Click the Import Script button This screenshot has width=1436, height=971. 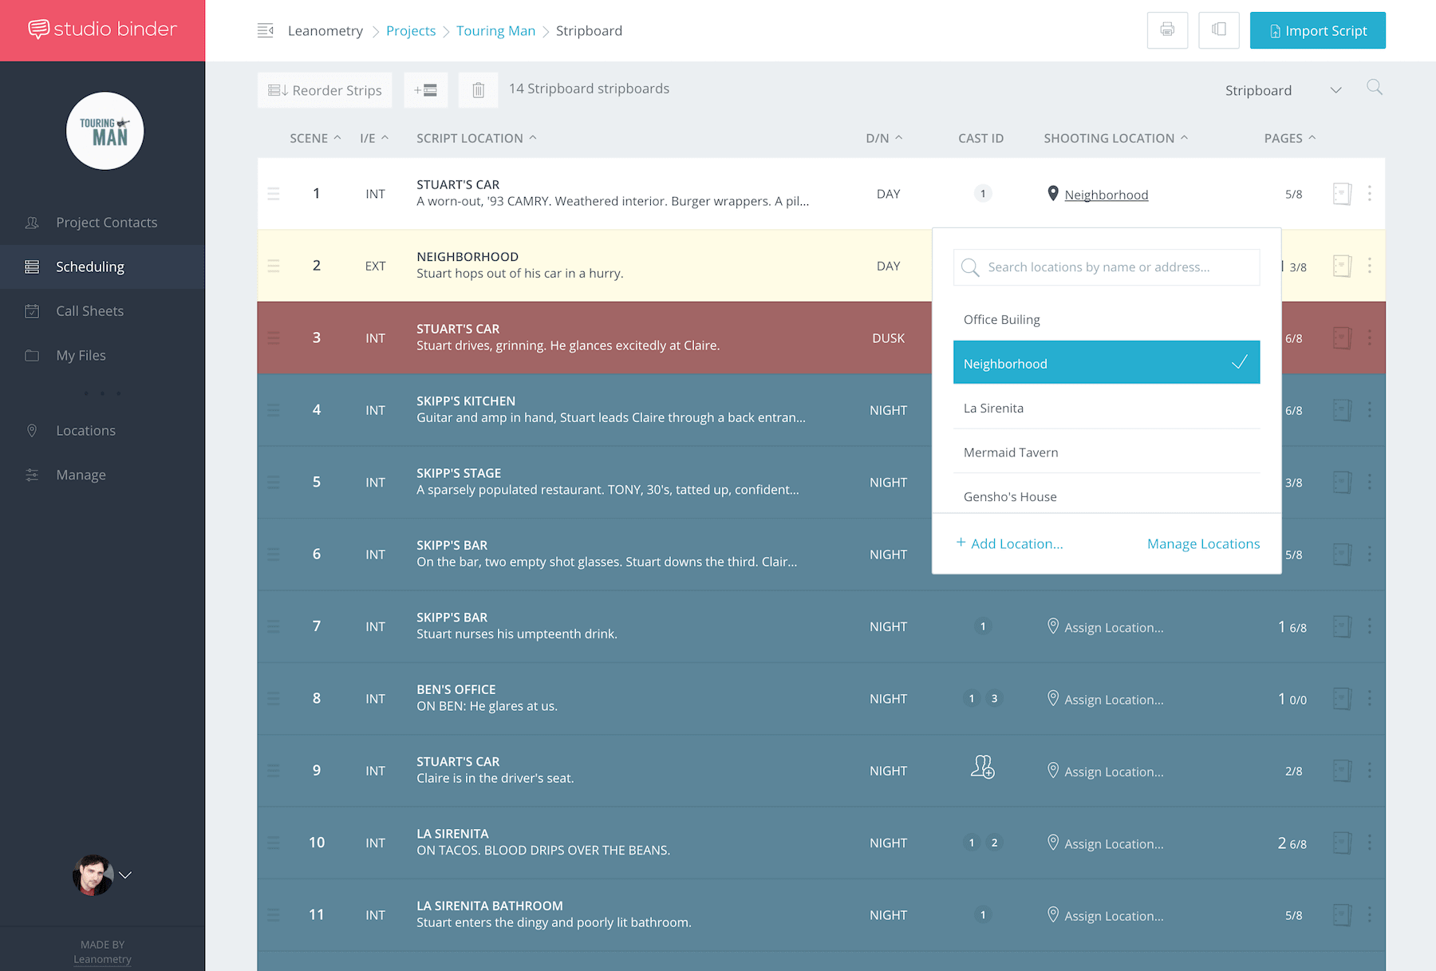click(x=1317, y=30)
